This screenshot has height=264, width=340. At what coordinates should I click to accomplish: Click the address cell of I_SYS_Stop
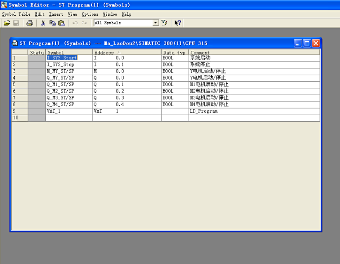pos(127,65)
